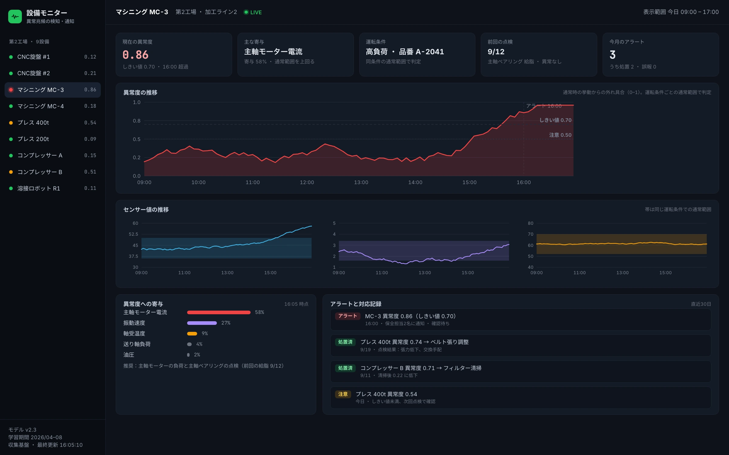Select CNC旋盤 #2 in equipment list
The width and height of the screenshot is (729, 455).
53,73
